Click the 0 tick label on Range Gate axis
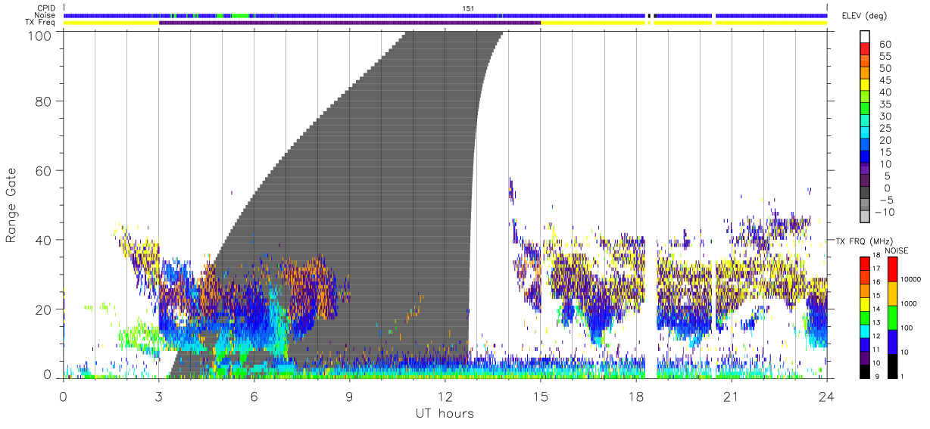Viewport: 930px width, 429px height. pos(47,374)
